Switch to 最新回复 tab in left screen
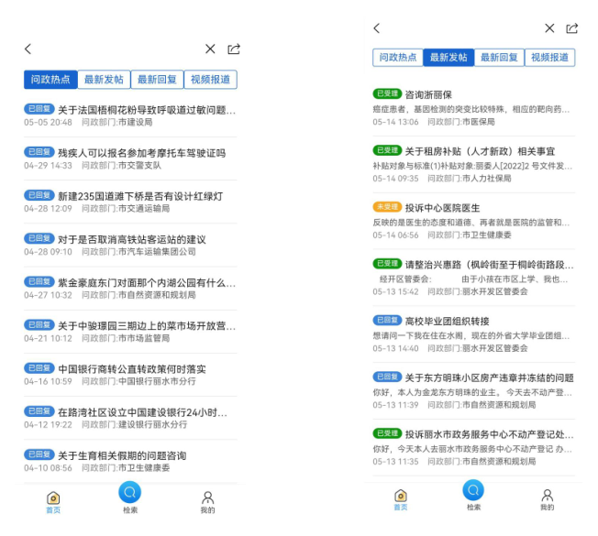 [x=157, y=79]
